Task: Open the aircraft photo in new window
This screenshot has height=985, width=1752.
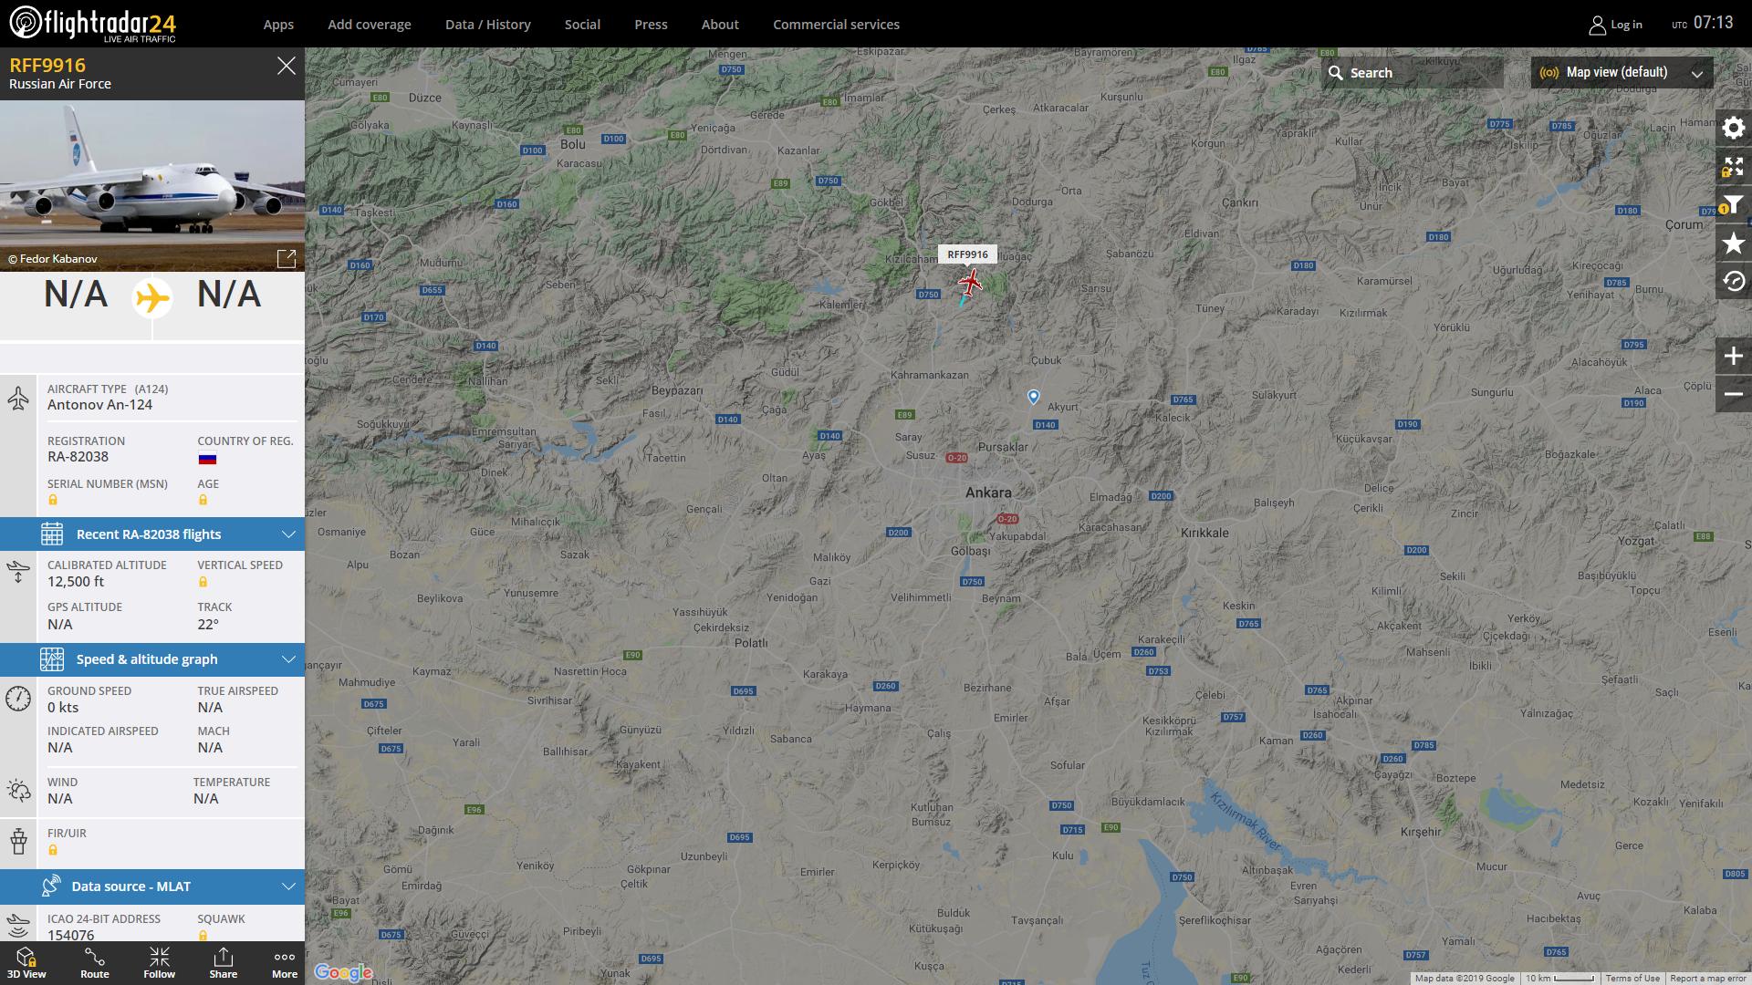Action: 286,258
